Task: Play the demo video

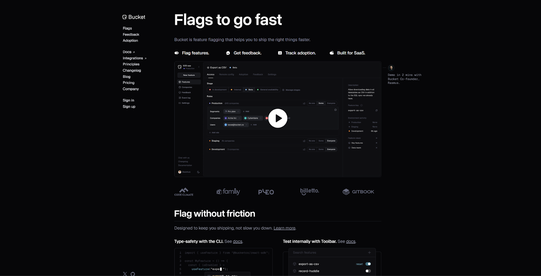Action: click(278, 118)
